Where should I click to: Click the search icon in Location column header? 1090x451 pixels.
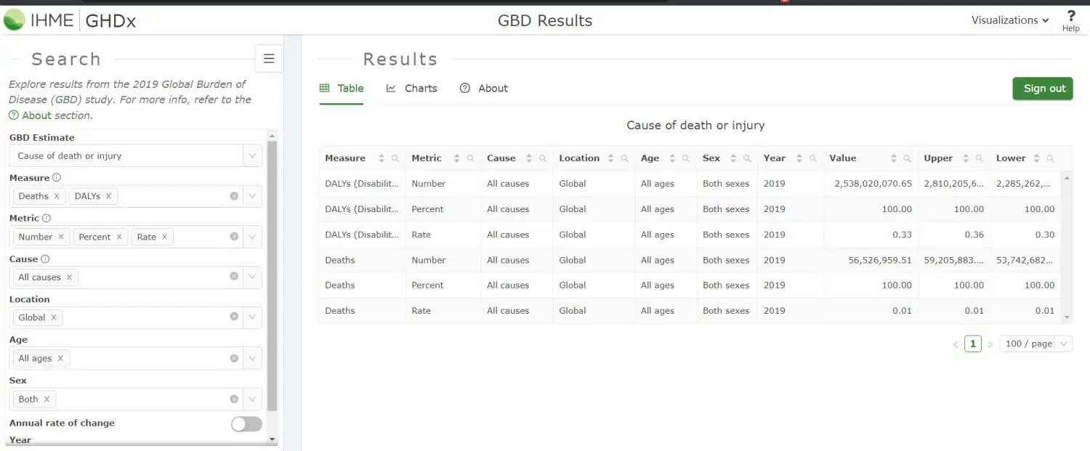click(625, 158)
